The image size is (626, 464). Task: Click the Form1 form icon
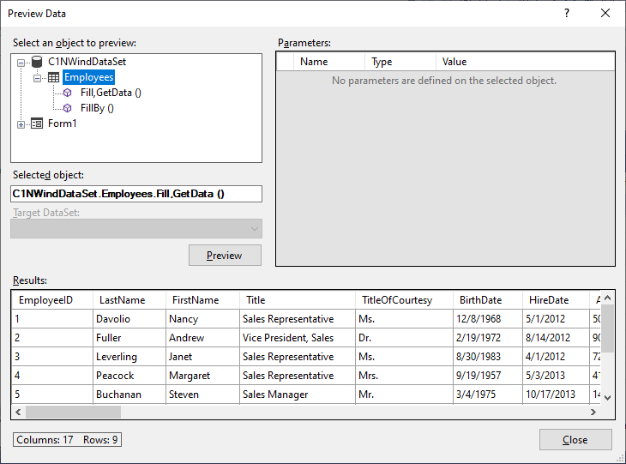(36, 124)
